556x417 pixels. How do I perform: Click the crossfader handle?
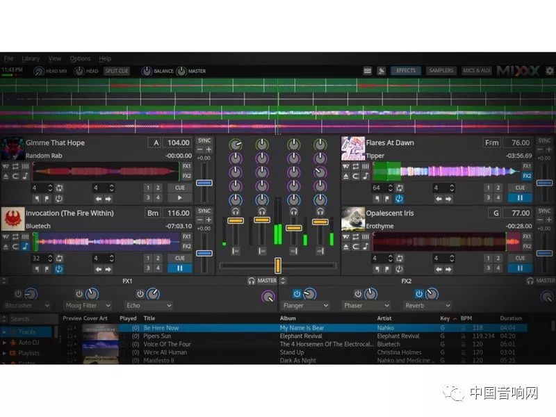tap(278, 265)
